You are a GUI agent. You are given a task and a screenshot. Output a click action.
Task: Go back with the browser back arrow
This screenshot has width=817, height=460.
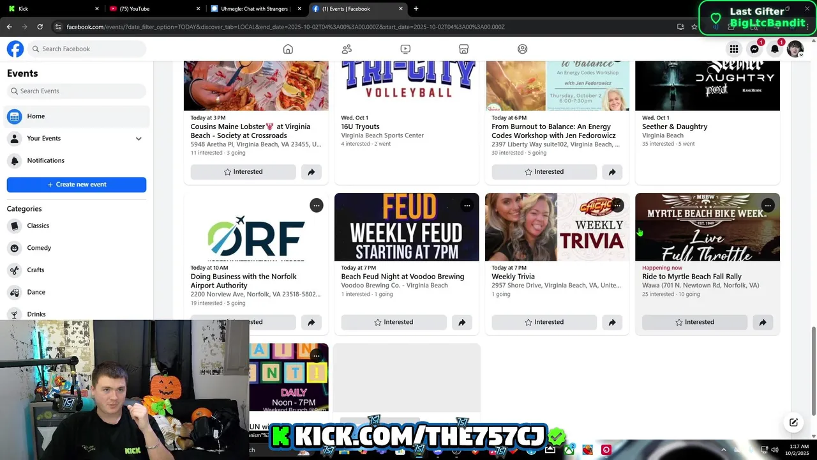pos(9,27)
